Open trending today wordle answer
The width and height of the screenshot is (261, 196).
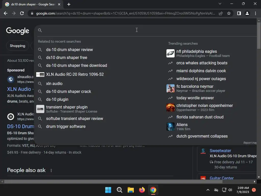(195, 98)
